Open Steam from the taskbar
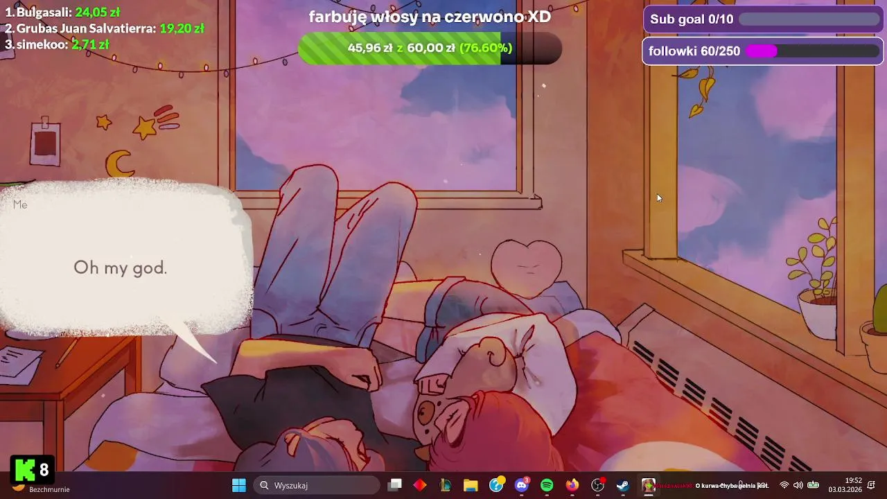Image resolution: width=887 pixels, height=499 pixels. pos(623,485)
